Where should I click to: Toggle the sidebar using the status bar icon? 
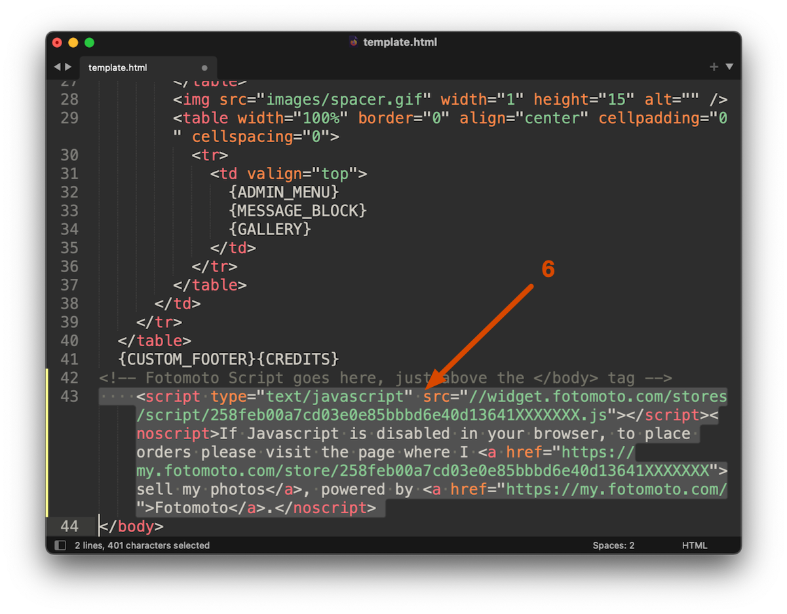click(61, 545)
